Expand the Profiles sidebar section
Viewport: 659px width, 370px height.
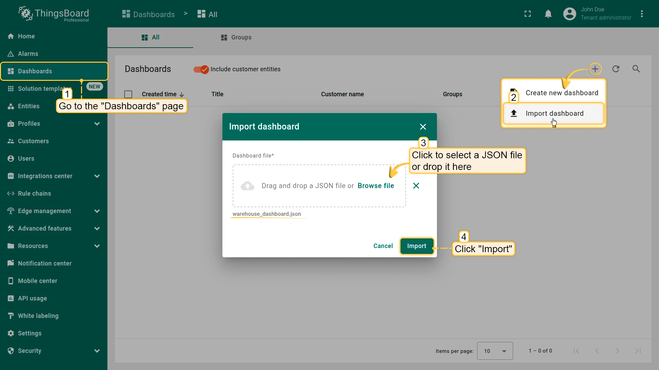97,124
